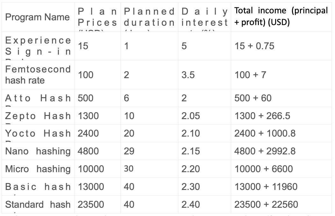Click the 13000 + 11960 income cell
This screenshot has height=216, width=335.
[x=266, y=186]
